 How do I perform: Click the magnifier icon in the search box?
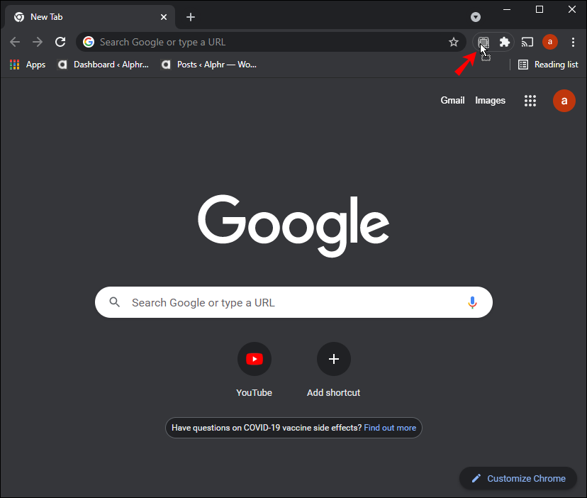(x=115, y=302)
